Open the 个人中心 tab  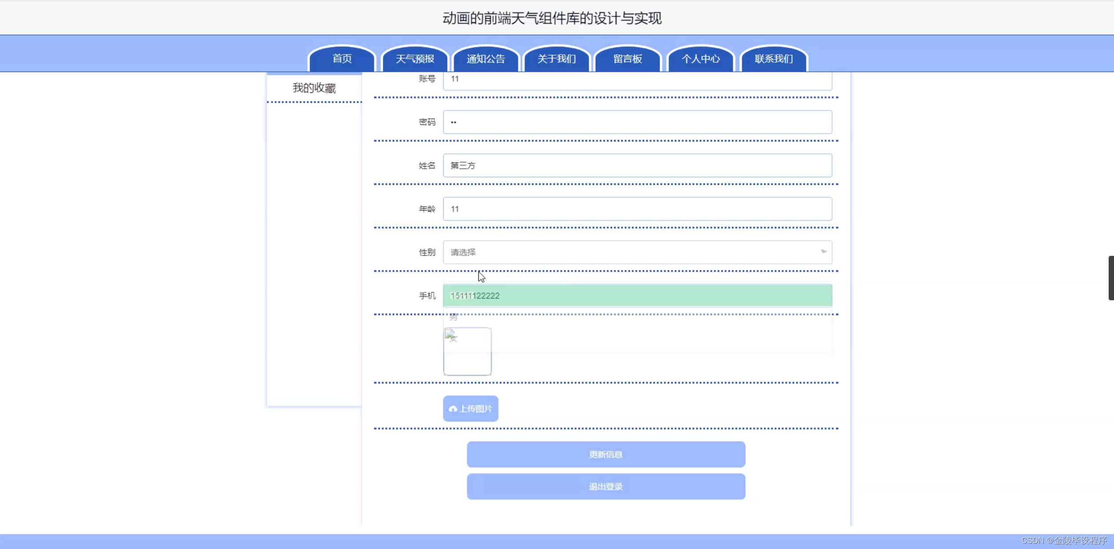701,59
